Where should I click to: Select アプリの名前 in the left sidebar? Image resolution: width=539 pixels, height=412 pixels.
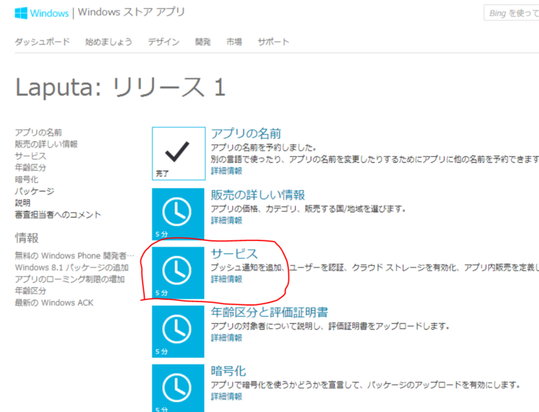38,133
